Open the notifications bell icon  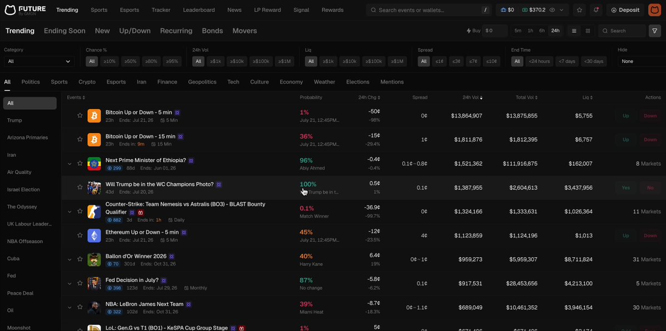click(x=596, y=10)
